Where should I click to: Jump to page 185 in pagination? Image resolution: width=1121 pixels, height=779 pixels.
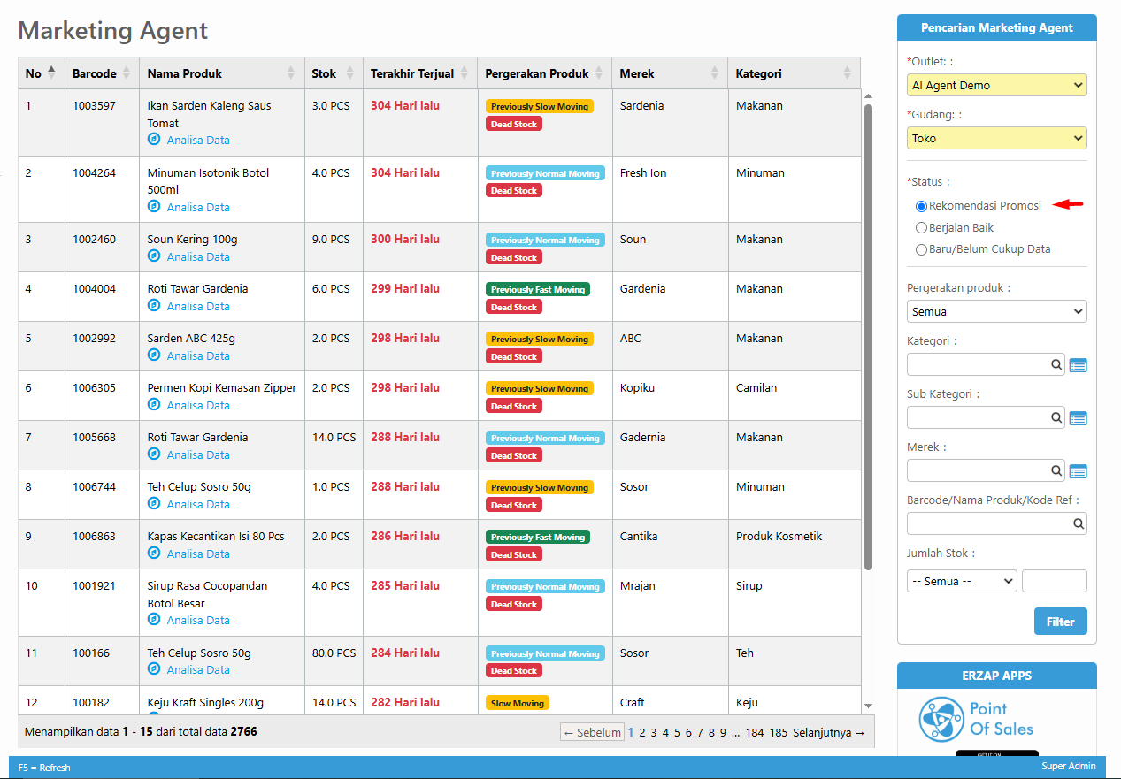(x=779, y=733)
